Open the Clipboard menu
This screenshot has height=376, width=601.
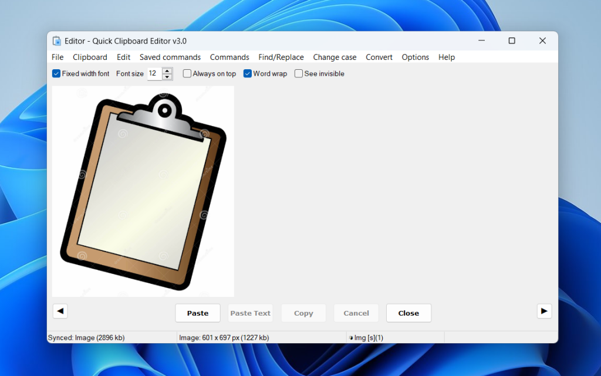[90, 57]
